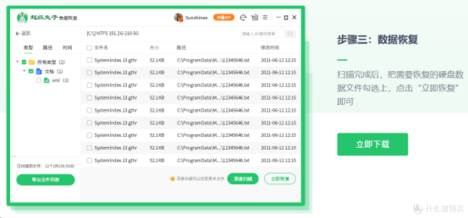Click the yellow folder icon of 所有类型
Screen dimensions: 468x218
[32, 62]
